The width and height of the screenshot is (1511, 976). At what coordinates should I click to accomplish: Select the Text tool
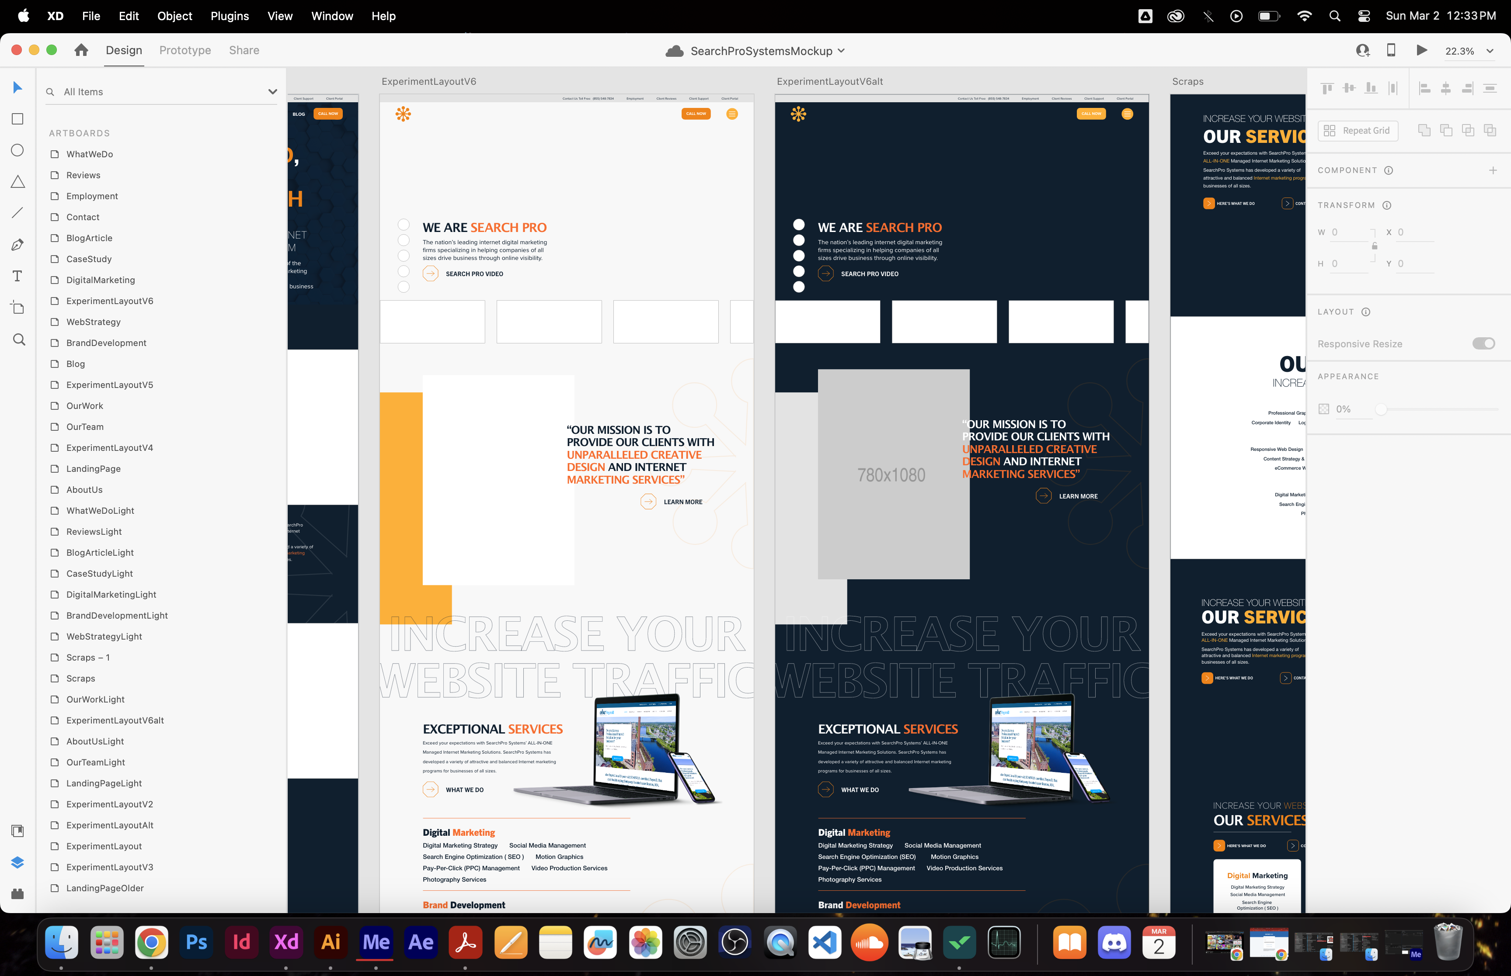tap(18, 276)
